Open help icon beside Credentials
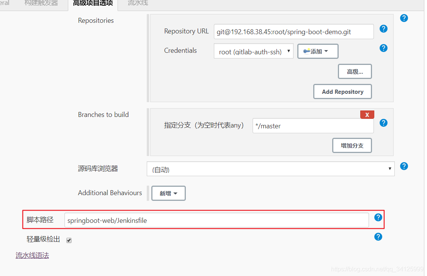The width and height of the screenshot is (427, 276). [383, 48]
